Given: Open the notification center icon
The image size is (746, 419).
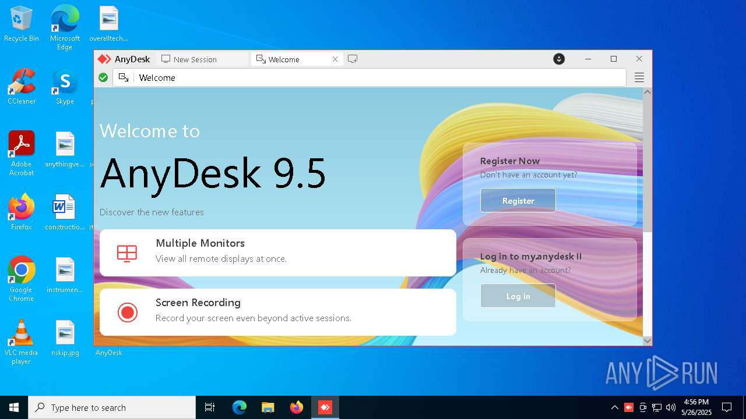Looking at the screenshot, I should pyautogui.click(x=727, y=407).
